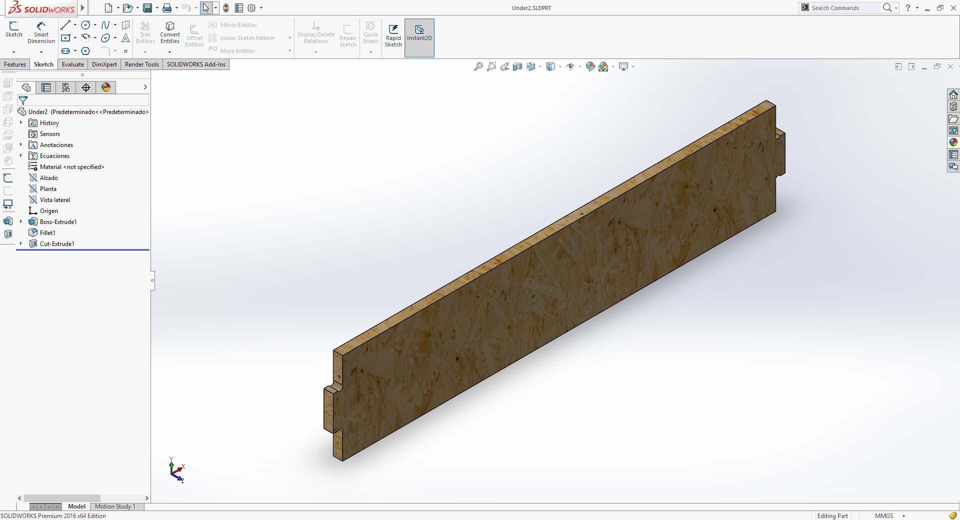Open SOLIDWORKS Resources home in task pane

pos(953,94)
